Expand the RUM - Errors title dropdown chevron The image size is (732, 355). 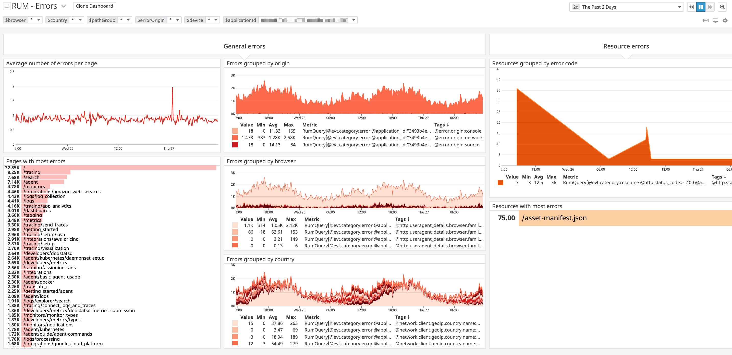click(x=64, y=6)
